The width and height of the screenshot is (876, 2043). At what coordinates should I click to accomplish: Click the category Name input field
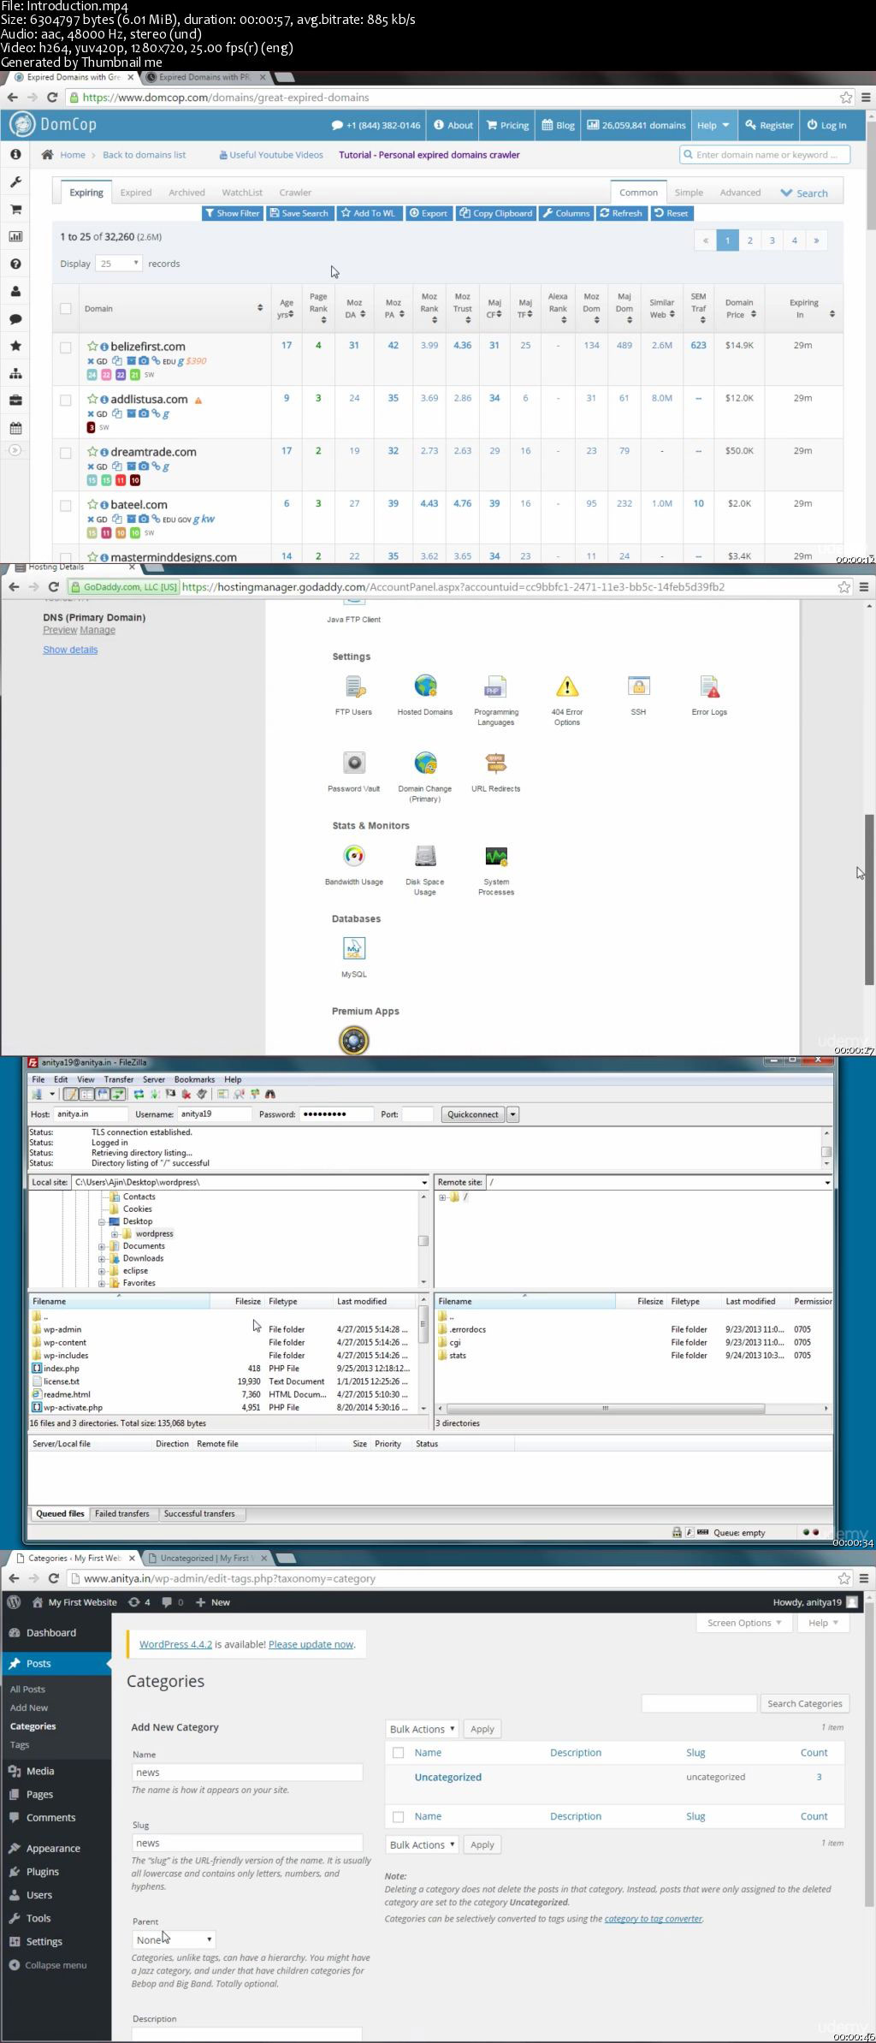pos(247,1773)
